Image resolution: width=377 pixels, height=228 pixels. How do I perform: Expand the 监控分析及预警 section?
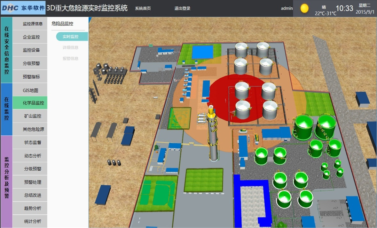click(7, 182)
